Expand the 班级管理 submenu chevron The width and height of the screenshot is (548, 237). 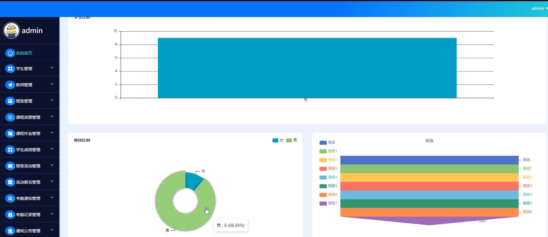52,100
